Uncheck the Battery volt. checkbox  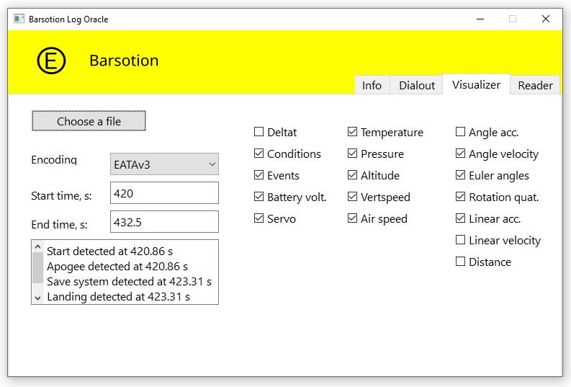click(259, 197)
